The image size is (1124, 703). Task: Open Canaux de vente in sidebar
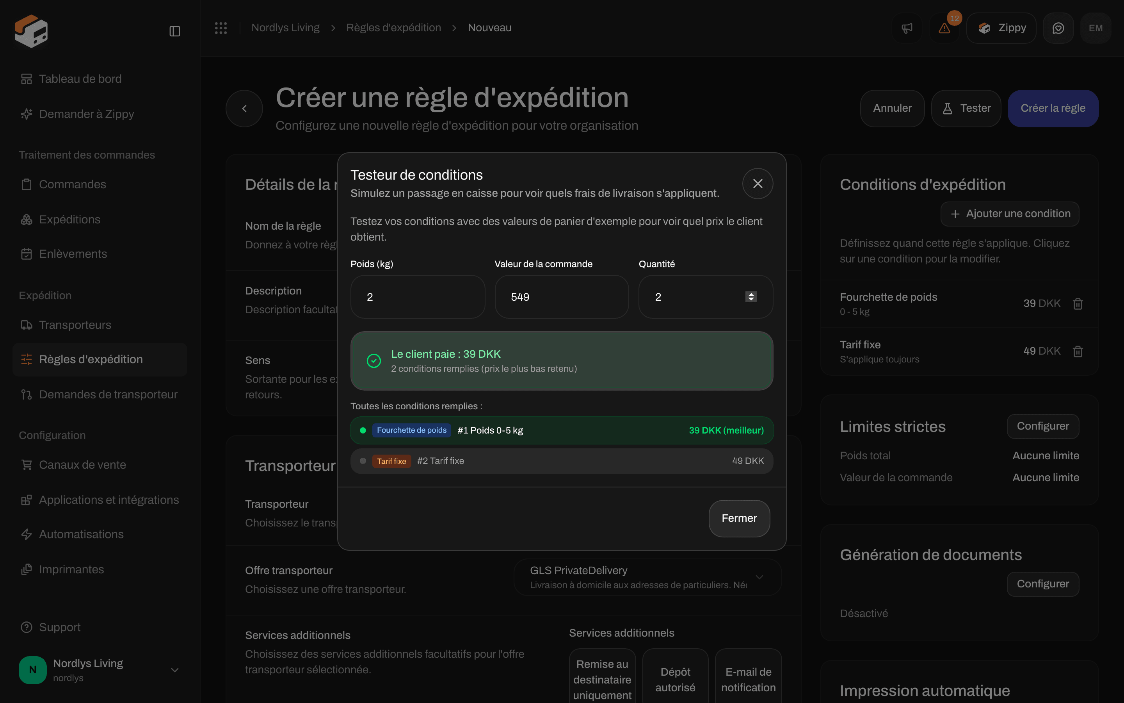[x=100, y=465]
